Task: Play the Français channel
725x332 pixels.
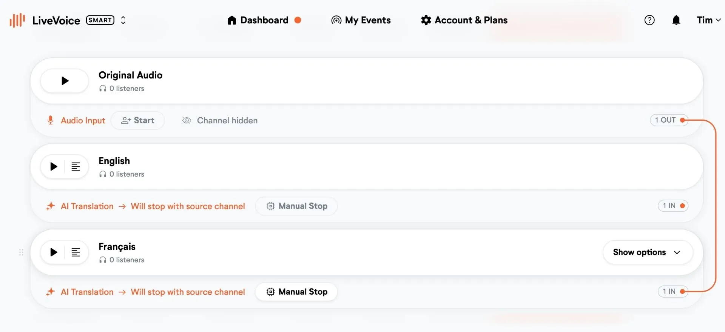Action: [54, 252]
